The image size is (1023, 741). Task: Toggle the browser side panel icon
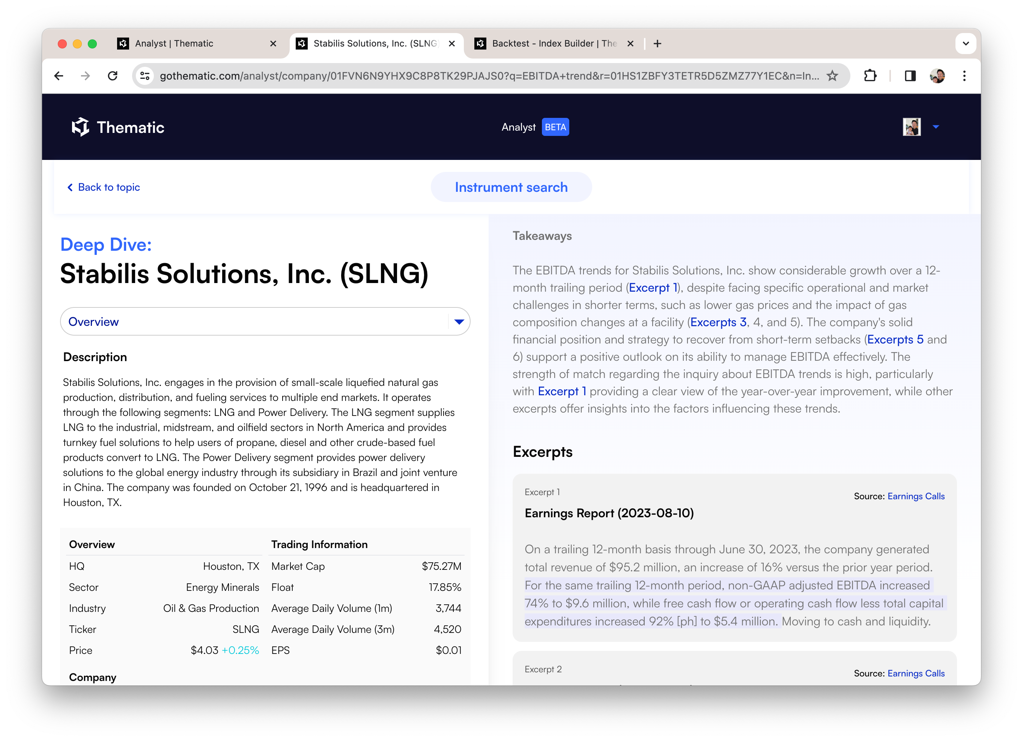click(910, 76)
